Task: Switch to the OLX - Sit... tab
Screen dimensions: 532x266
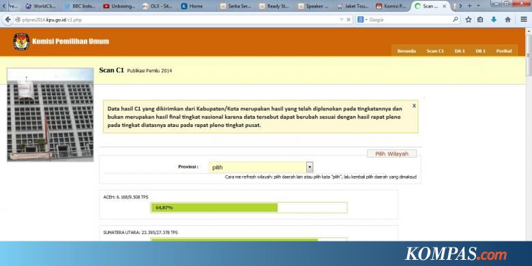Action: click(x=158, y=6)
